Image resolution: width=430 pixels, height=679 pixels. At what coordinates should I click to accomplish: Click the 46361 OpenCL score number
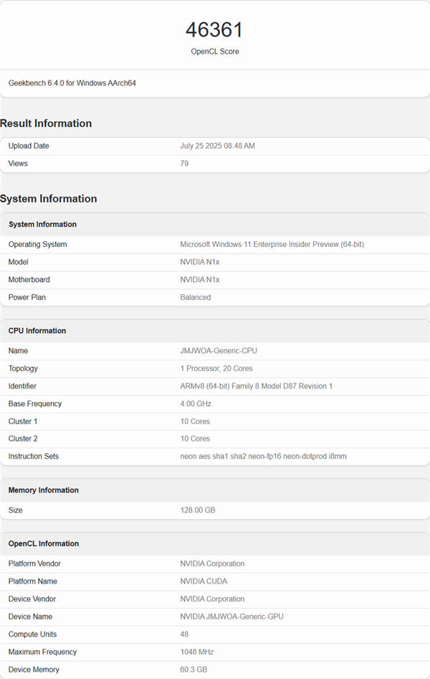tap(214, 30)
